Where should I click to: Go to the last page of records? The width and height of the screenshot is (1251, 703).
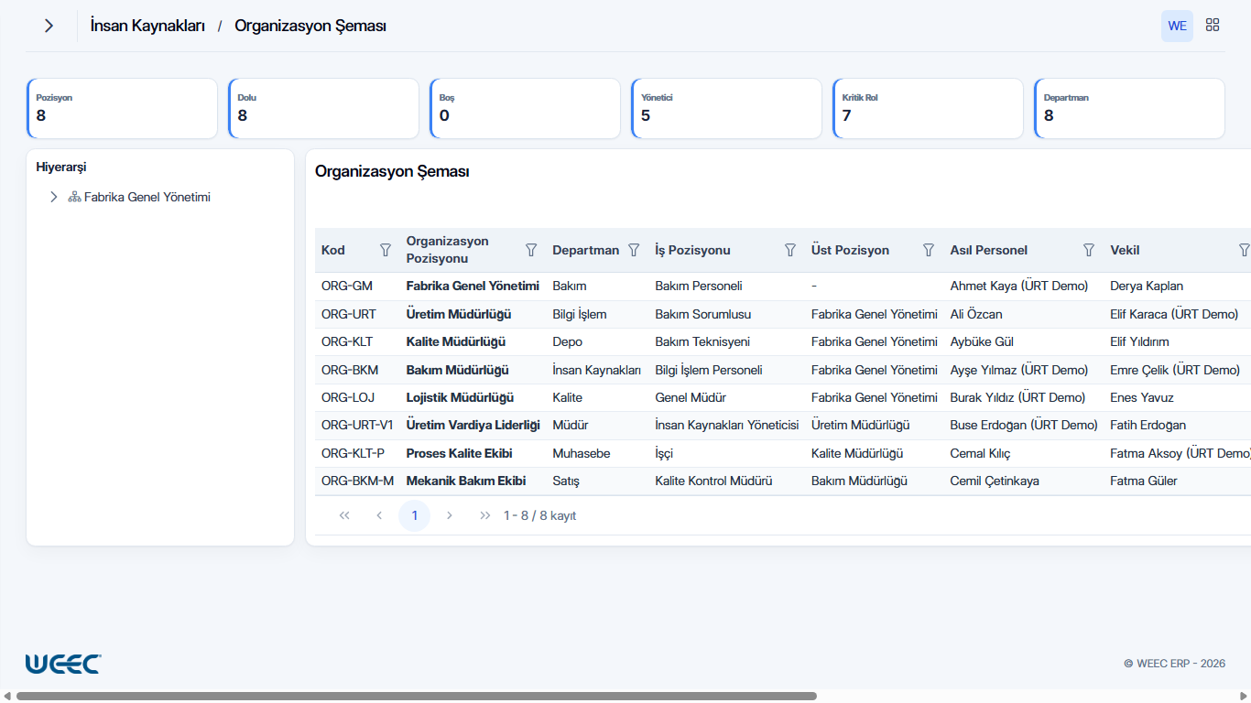point(484,515)
